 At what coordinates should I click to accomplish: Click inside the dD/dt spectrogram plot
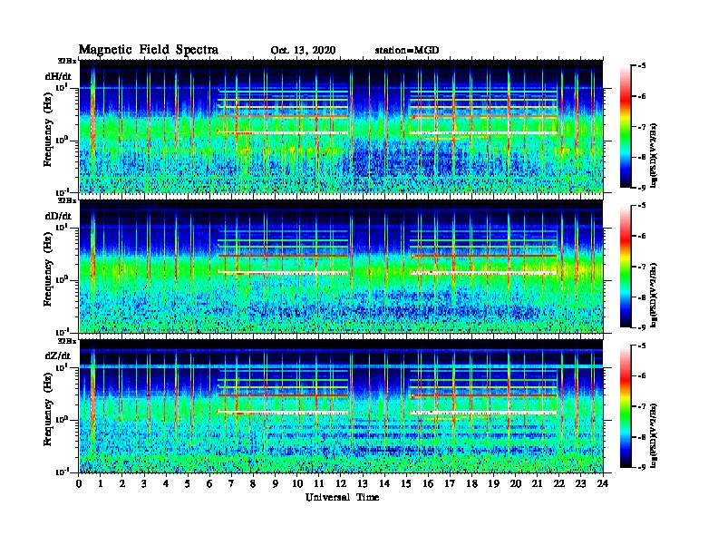click(341, 266)
